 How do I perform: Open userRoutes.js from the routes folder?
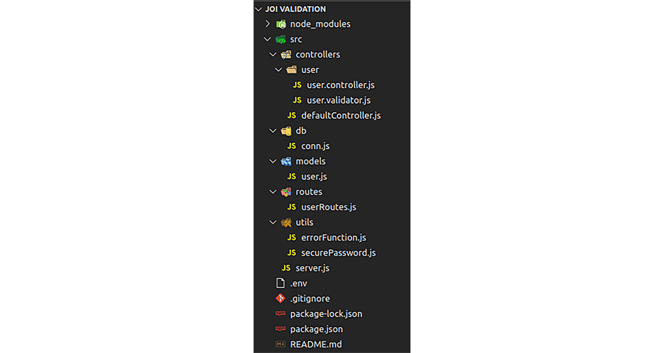pyautogui.click(x=328, y=207)
